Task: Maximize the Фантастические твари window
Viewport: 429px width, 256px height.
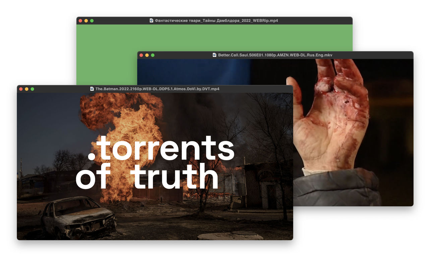Action: (x=92, y=21)
